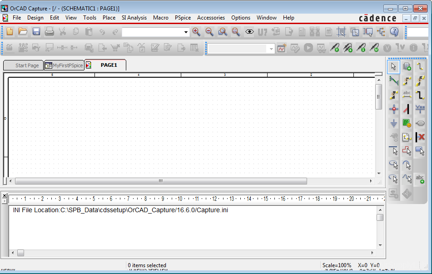Switch to the MyFirstPSpice tab
The width and height of the screenshot is (432, 274).
pyautogui.click(x=64, y=65)
